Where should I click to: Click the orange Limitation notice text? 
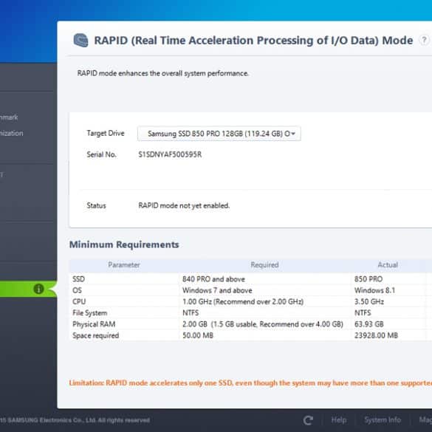point(250,383)
